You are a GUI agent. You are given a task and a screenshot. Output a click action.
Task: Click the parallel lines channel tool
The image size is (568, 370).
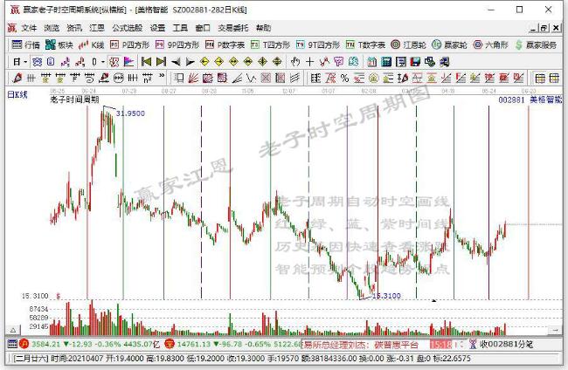[294, 78]
